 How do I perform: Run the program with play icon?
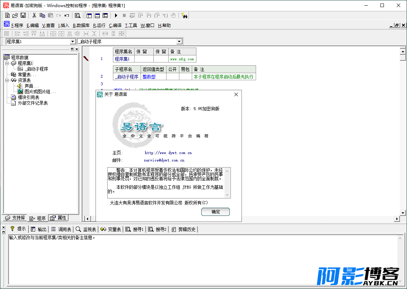(116, 16)
